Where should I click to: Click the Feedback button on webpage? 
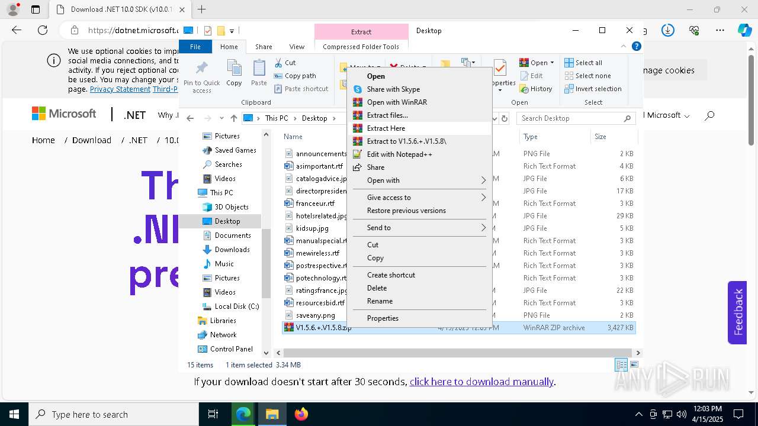737,312
